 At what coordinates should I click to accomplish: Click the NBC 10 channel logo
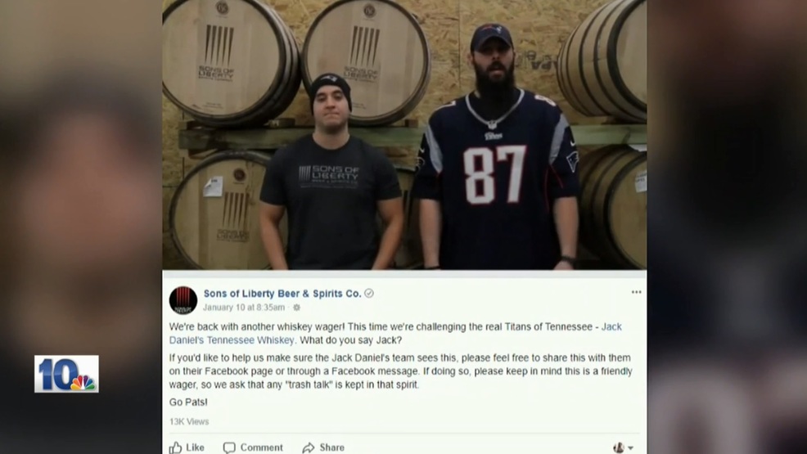click(66, 374)
